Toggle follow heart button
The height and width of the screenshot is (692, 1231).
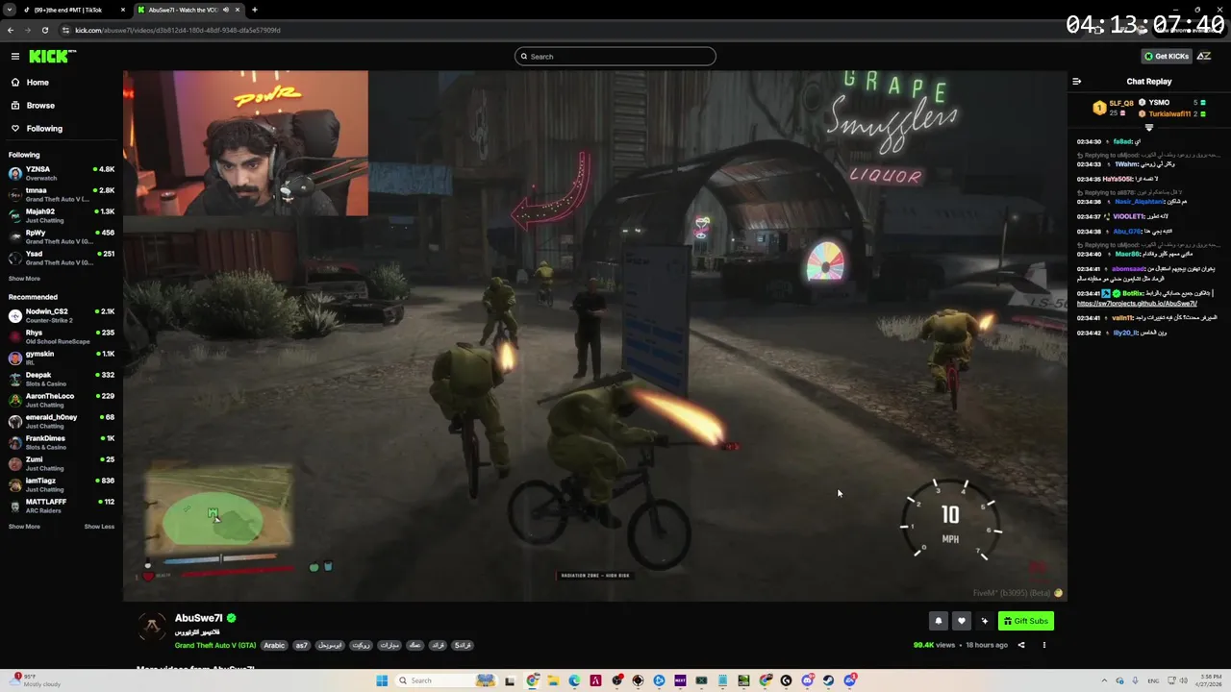(961, 621)
